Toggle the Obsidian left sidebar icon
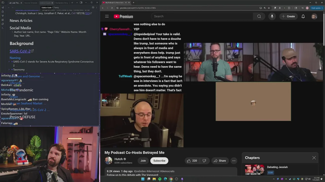Image resolution: width=325 pixels, height=182 pixels. tap(3, 3)
